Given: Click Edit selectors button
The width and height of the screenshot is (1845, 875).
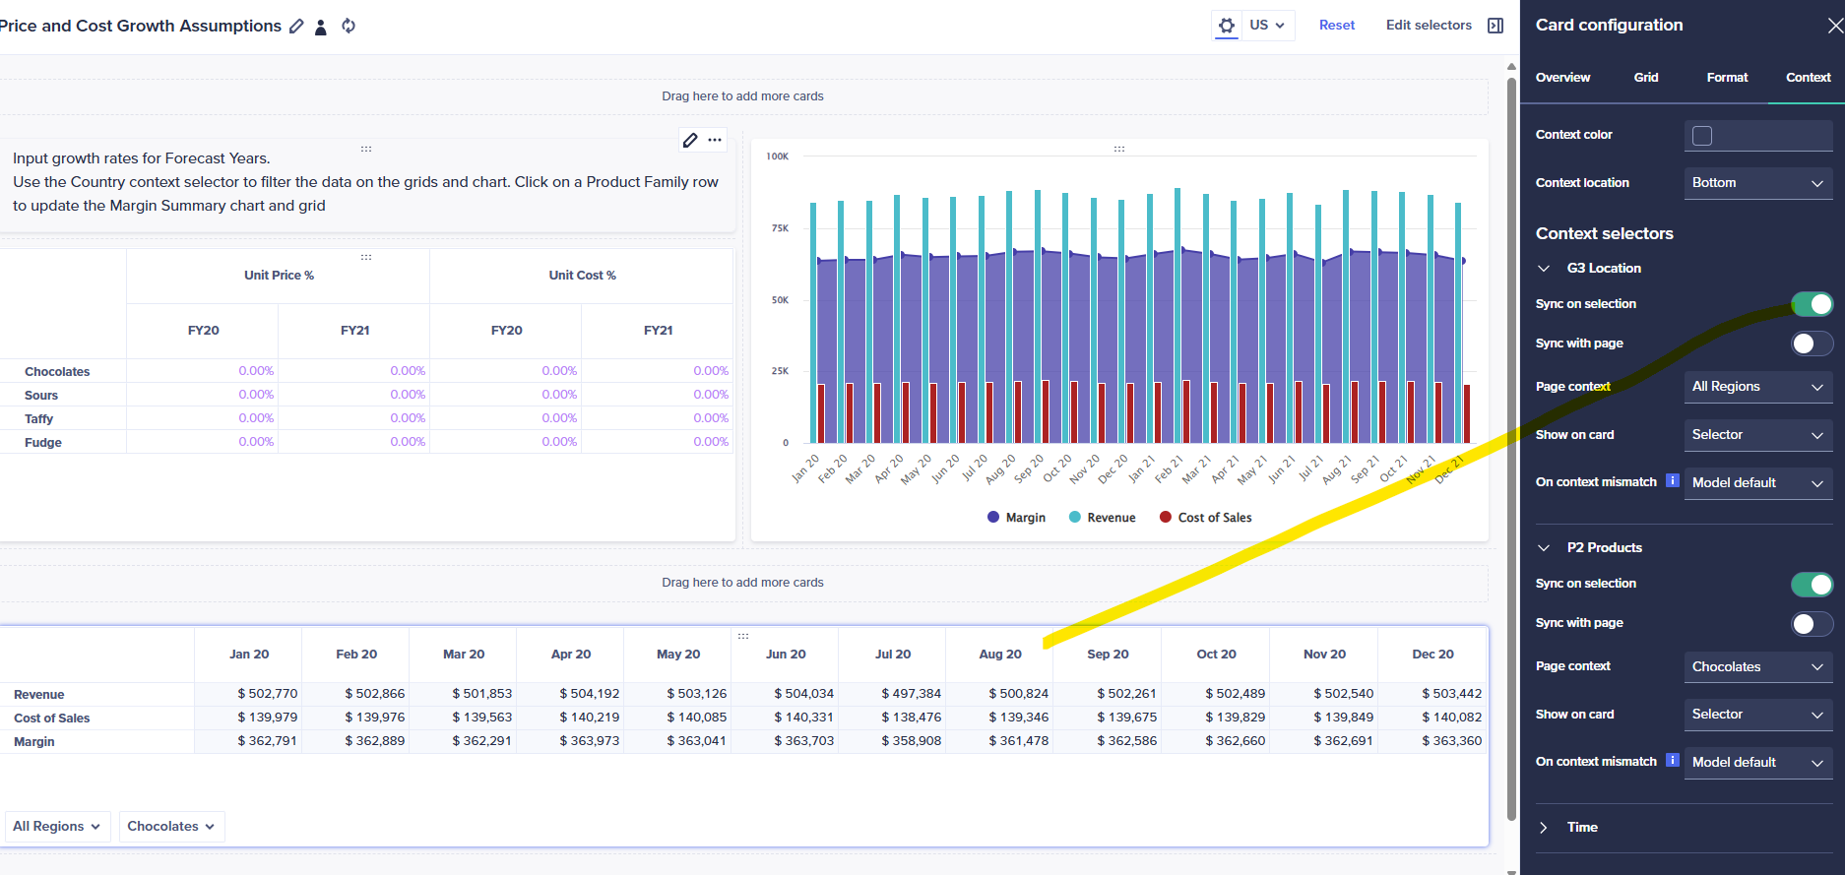Looking at the screenshot, I should click(x=1429, y=26).
